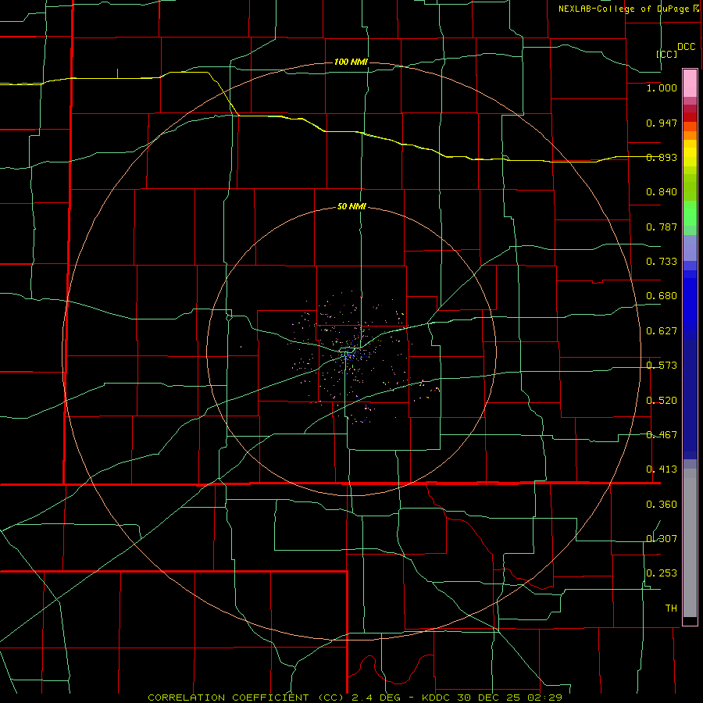The width and height of the screenshot is (703, 703).
Task: Click the 0.733 value on the color scale
Action: [x=662, y=262]
